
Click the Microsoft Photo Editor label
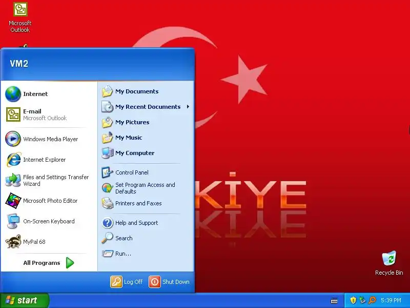coord(50,201)
